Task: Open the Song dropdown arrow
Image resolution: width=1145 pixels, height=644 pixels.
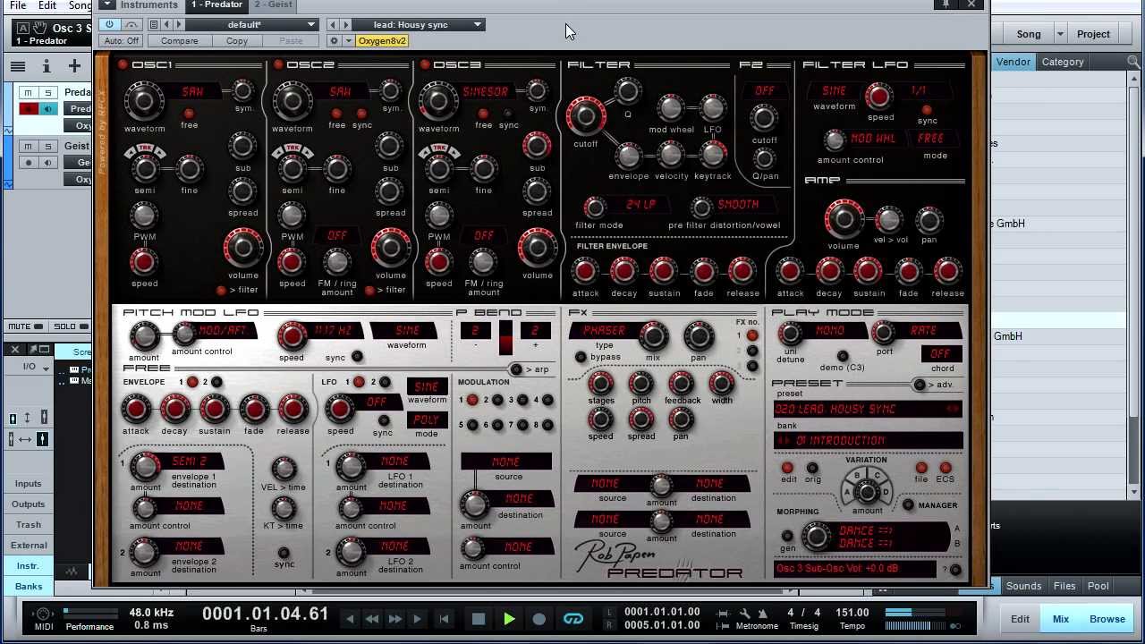Action: coord(1060,34)
